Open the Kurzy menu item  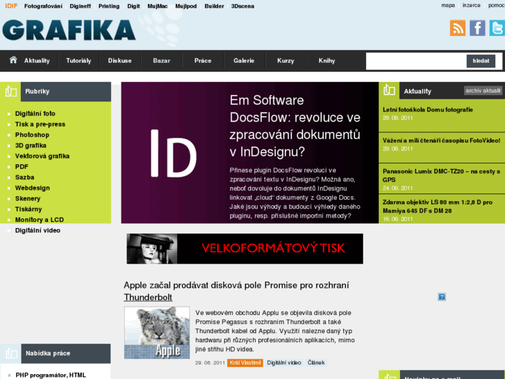285,61
